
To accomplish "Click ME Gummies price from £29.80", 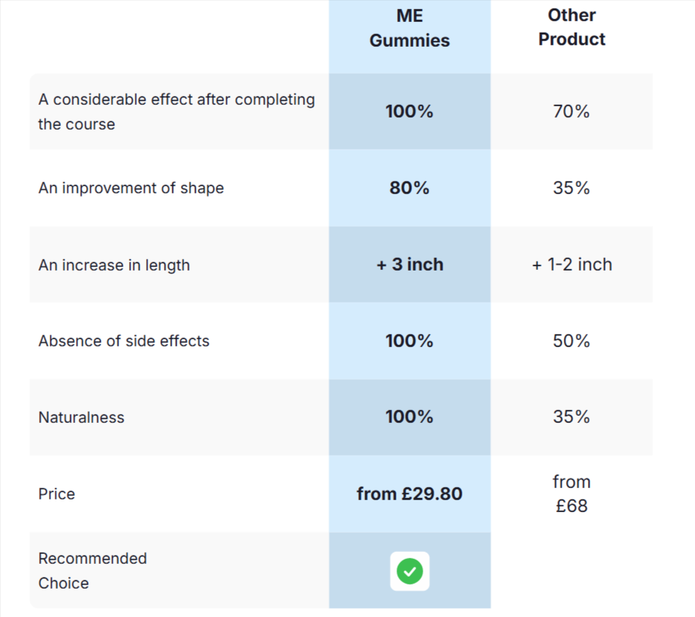I will click(409, 494).
